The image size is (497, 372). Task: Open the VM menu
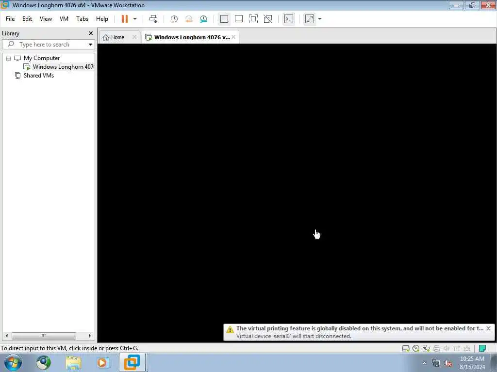(x=64, y=19)
